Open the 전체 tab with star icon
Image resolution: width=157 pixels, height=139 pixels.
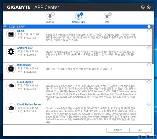click(x=107, y=18)
